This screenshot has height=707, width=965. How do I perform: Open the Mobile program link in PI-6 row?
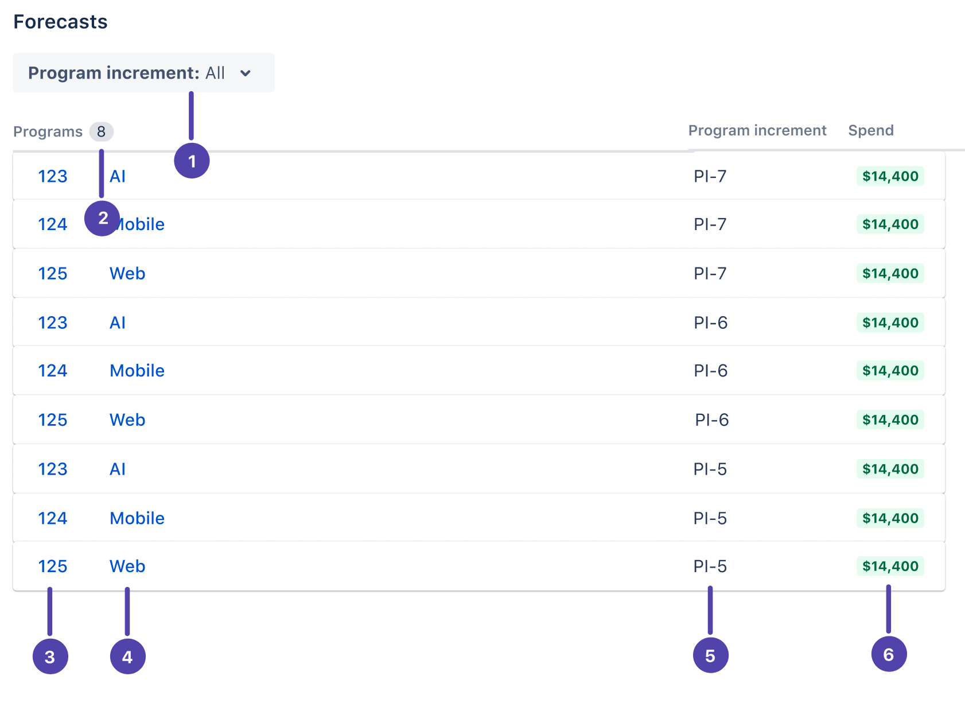coord(137,371)
